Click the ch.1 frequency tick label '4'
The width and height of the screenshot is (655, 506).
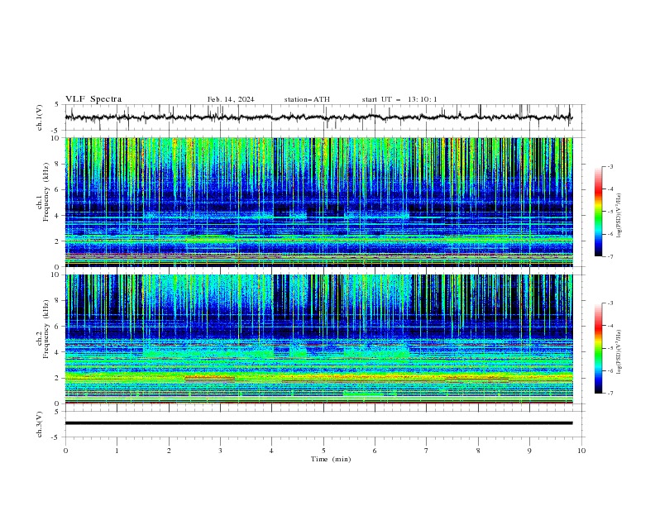click(58, 216)
